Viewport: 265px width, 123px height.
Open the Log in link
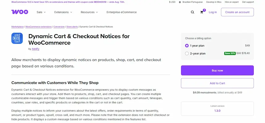(x=213, y=12)
